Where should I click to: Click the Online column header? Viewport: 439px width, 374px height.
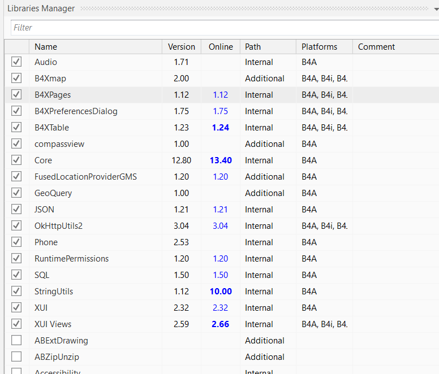point(221,47)
